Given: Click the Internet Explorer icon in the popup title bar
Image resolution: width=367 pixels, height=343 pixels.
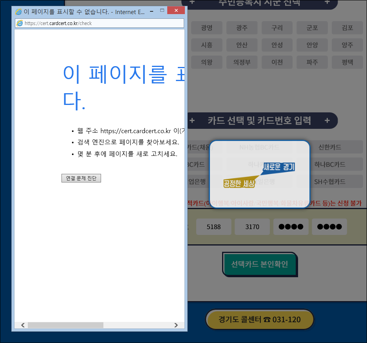Looking at the screenshot, I should click(18, 11).
